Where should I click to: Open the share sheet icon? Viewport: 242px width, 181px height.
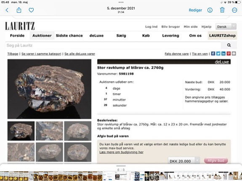pyautogui.click(x=19, y=10)
